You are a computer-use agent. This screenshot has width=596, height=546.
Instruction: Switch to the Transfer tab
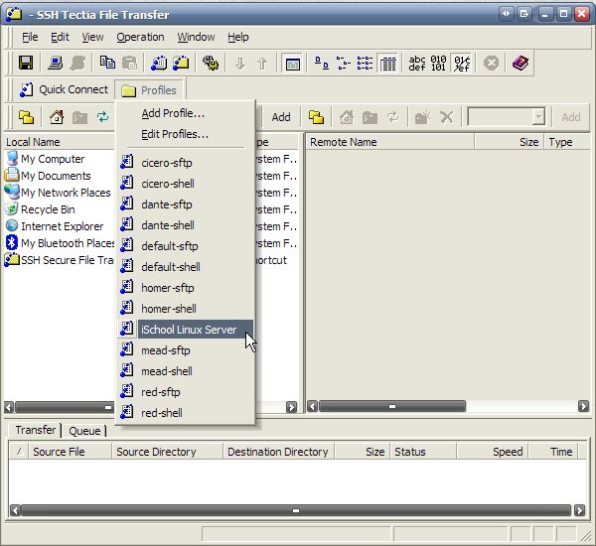coord(36,430)
